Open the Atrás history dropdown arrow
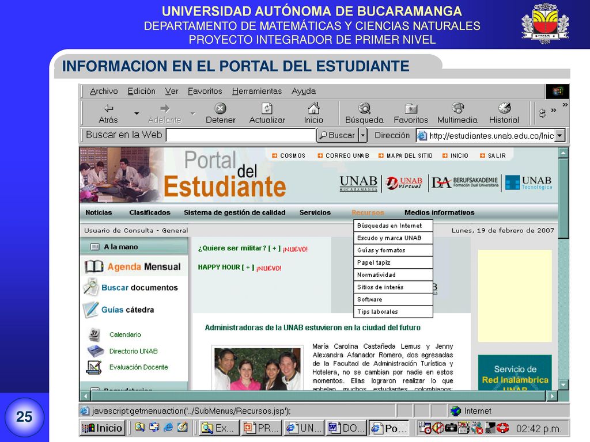 tap(137, 113)
